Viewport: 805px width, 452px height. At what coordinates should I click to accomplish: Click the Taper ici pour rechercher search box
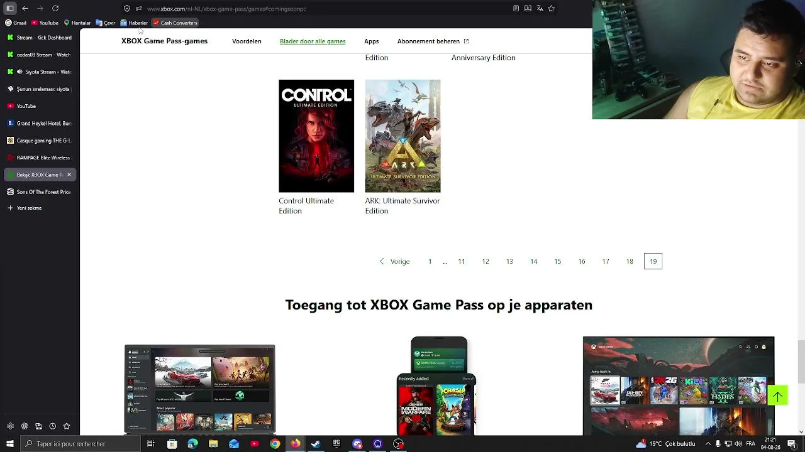coord(80,444)
